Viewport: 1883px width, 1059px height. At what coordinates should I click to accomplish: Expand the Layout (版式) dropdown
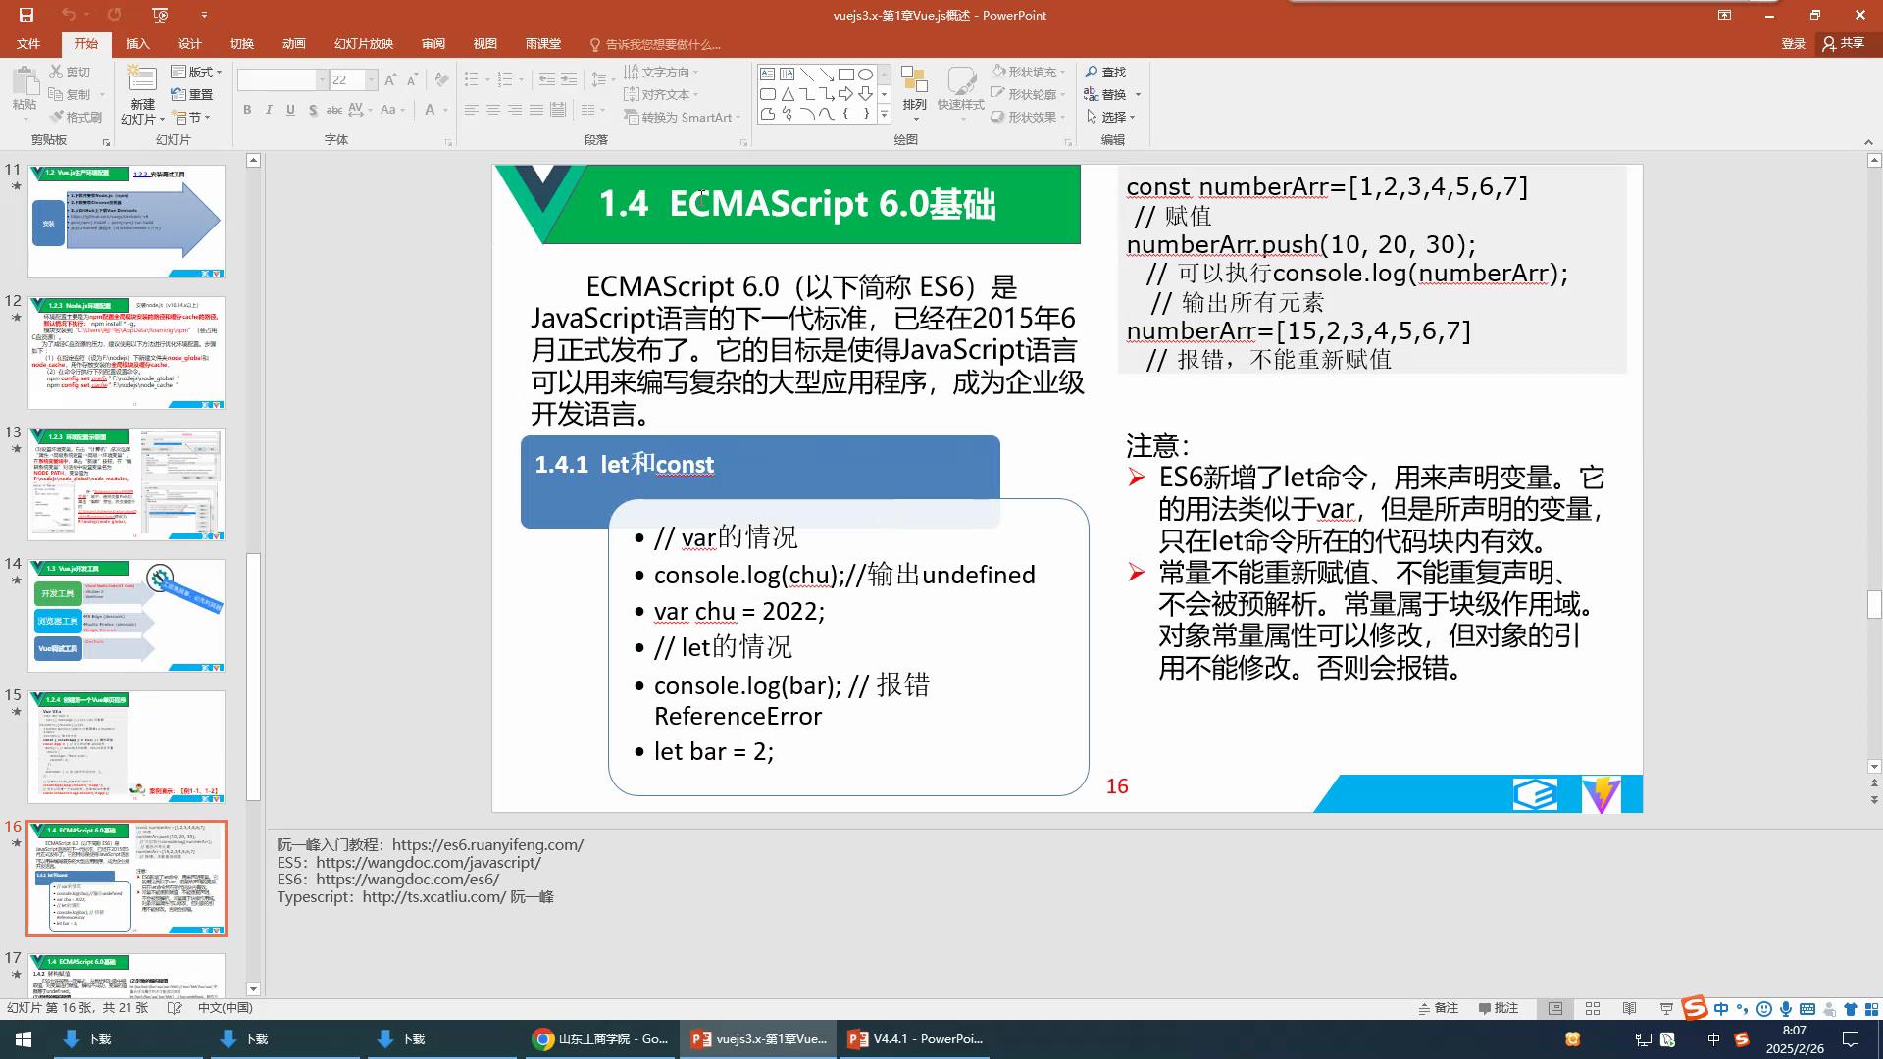(219, 72)
